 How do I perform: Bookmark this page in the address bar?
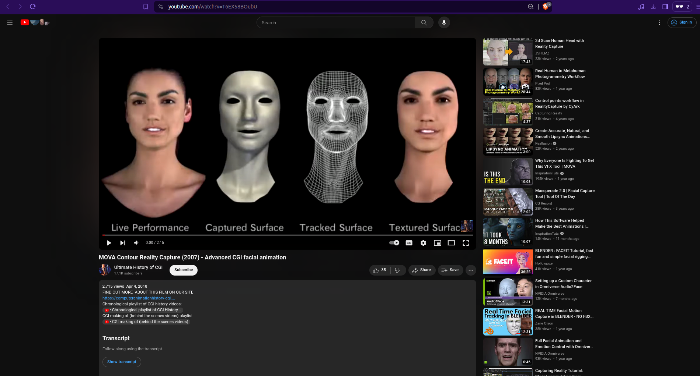pyautogui.click(x=146, y=7)
